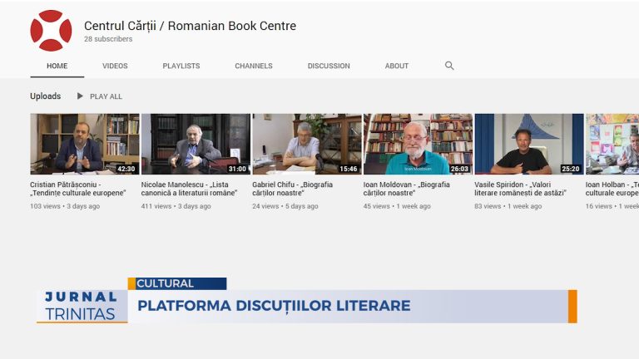Click the red Romanian Book Centre channel logo

51,31
